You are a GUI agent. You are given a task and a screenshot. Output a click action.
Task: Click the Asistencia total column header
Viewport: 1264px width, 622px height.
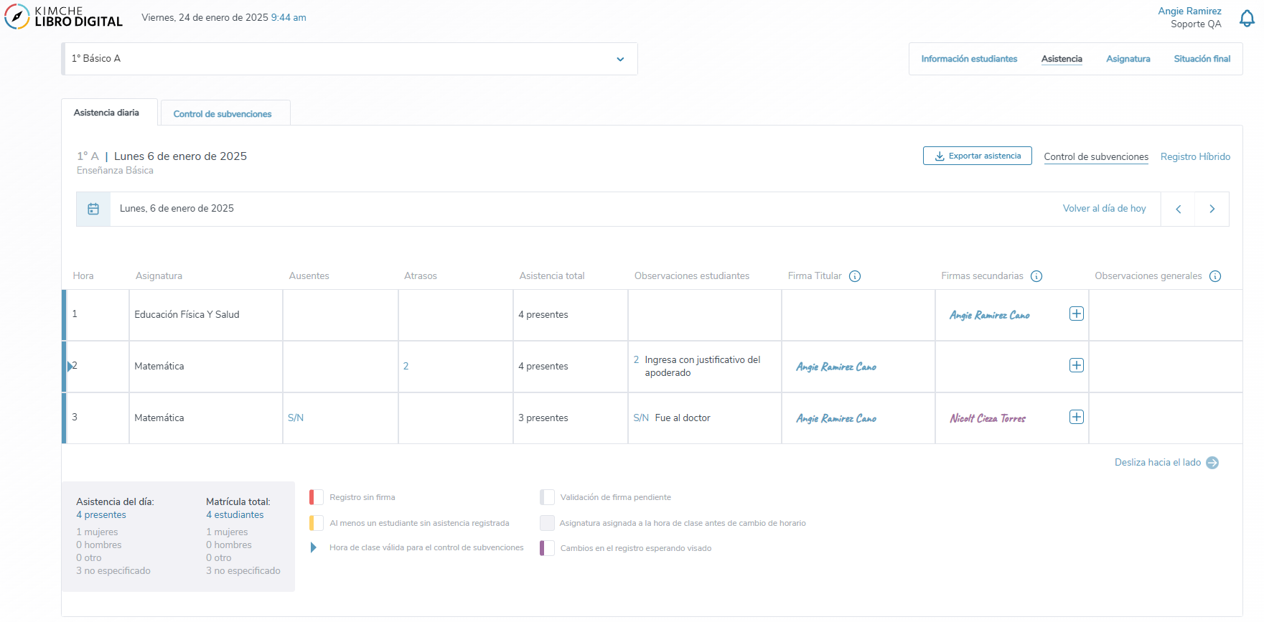click(x=552, y=276)
